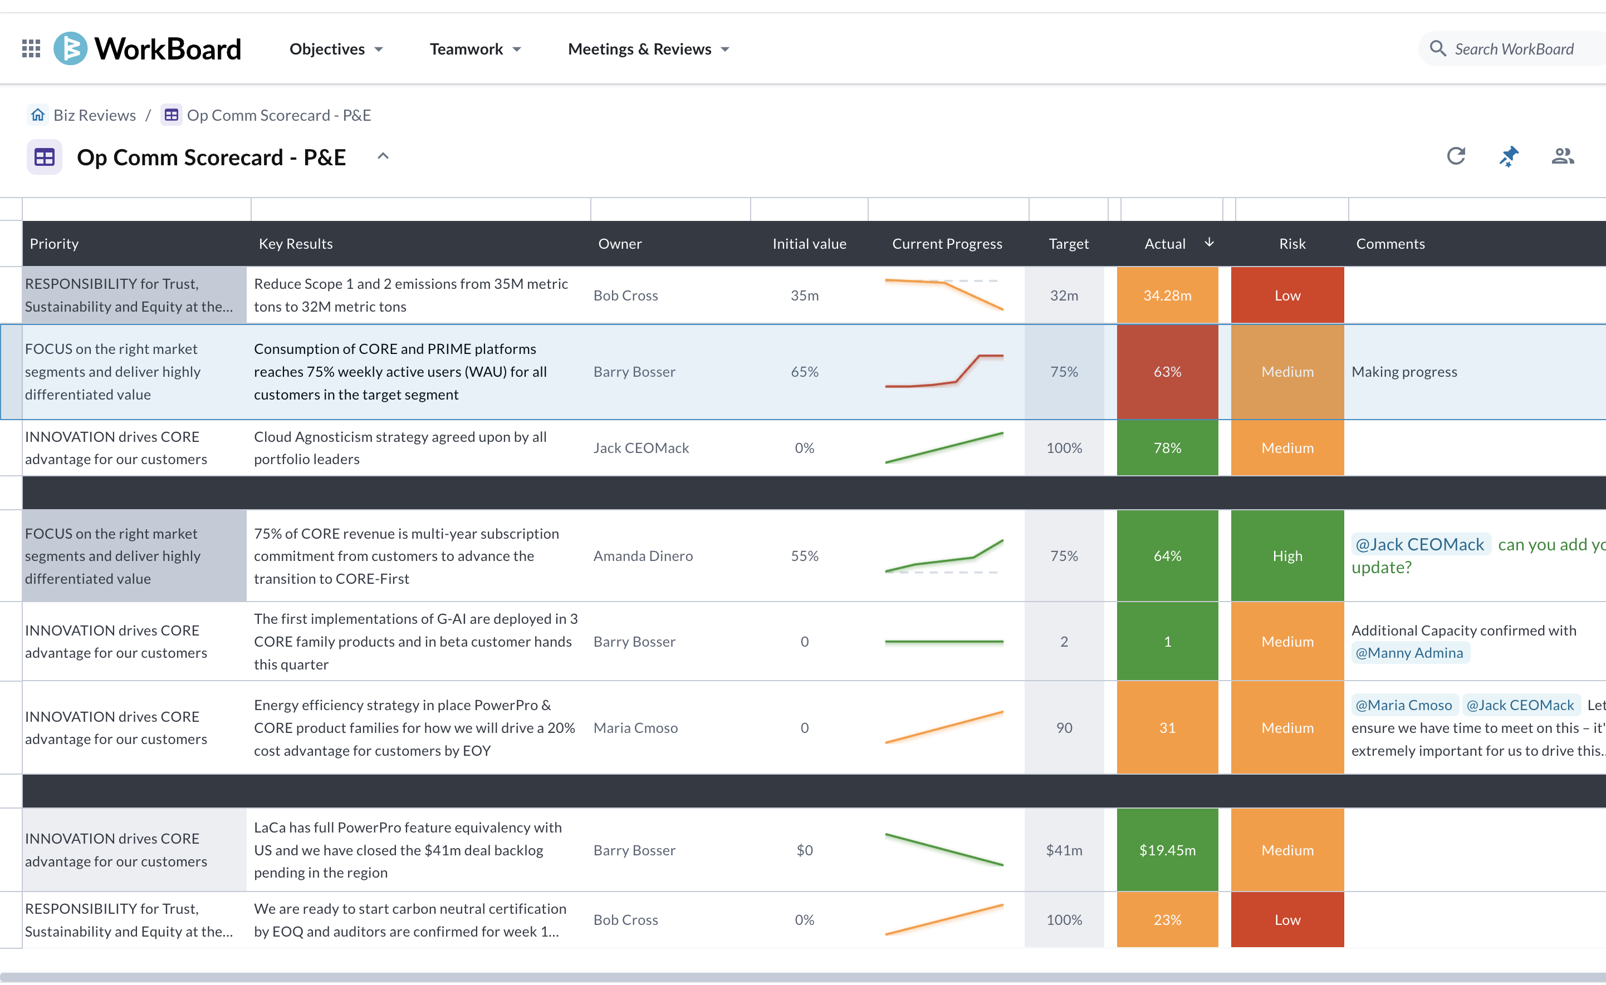The width and height of the screenshot is (1606, 985).
Task: Refresh the scorecard
Action: (x=1456, y=156)
